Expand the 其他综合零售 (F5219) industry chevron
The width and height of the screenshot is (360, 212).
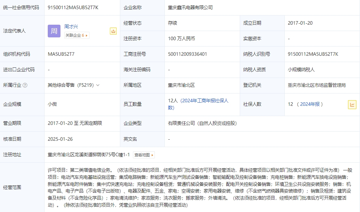(x=98, y=85)
